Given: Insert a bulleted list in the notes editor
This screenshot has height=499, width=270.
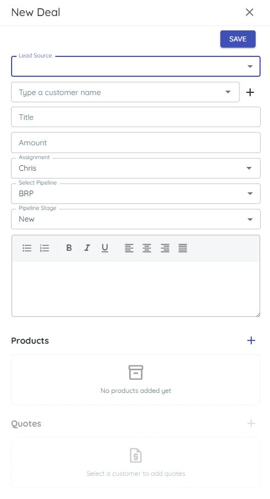Looking at the screenshot, I should [27, 248].
